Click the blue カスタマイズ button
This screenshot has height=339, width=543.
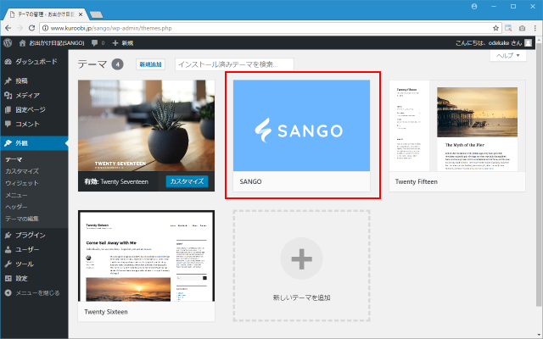[x=187, y=181]
